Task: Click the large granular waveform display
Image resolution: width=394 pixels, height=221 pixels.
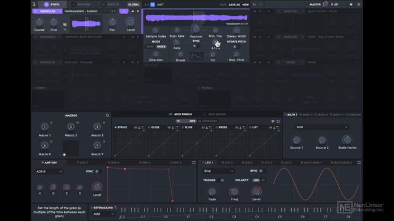Action: pos(196,18)
